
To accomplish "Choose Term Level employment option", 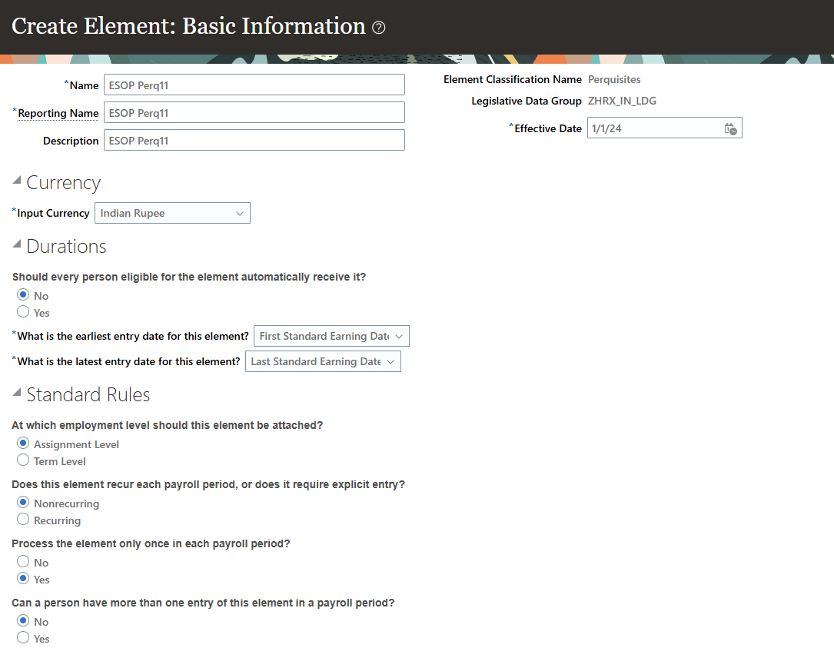I will pos(23,460).
